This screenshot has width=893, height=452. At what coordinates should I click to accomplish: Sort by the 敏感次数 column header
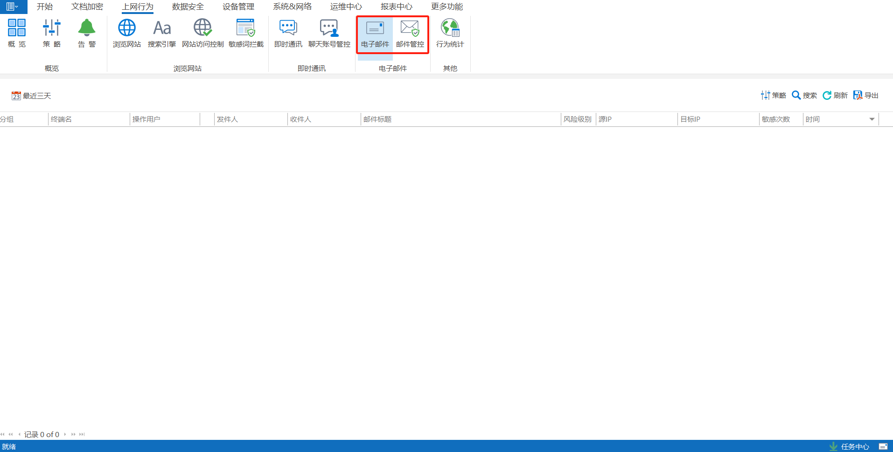pyautogui.click(x=781, y=119)
